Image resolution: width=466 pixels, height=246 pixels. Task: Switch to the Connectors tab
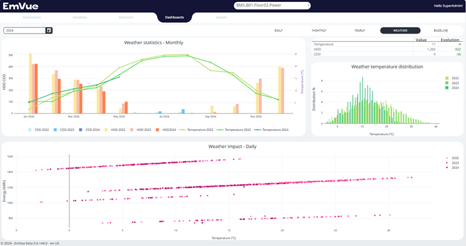(32, 17)
